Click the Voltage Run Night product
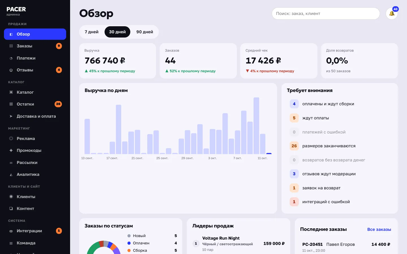Image resolution: width=407 pixels, height=254 pixels. 221,238
